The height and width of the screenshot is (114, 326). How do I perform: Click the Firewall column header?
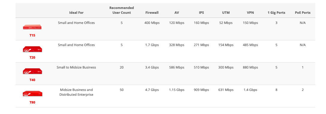click(152, 13)
